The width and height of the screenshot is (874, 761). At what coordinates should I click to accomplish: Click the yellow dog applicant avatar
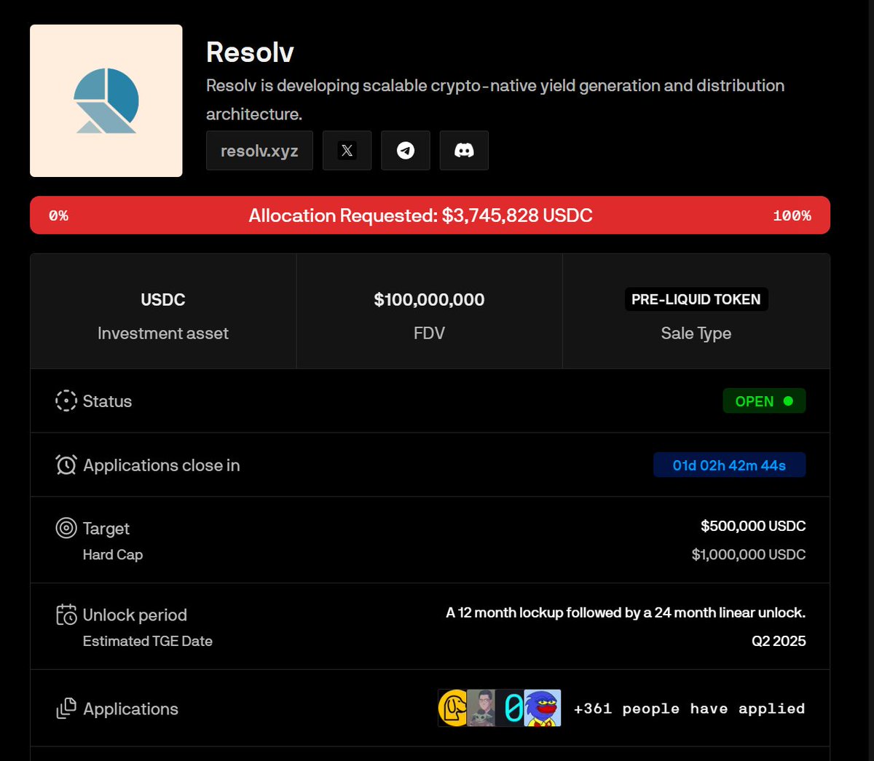pyautogui.click(x=452, y=709)
